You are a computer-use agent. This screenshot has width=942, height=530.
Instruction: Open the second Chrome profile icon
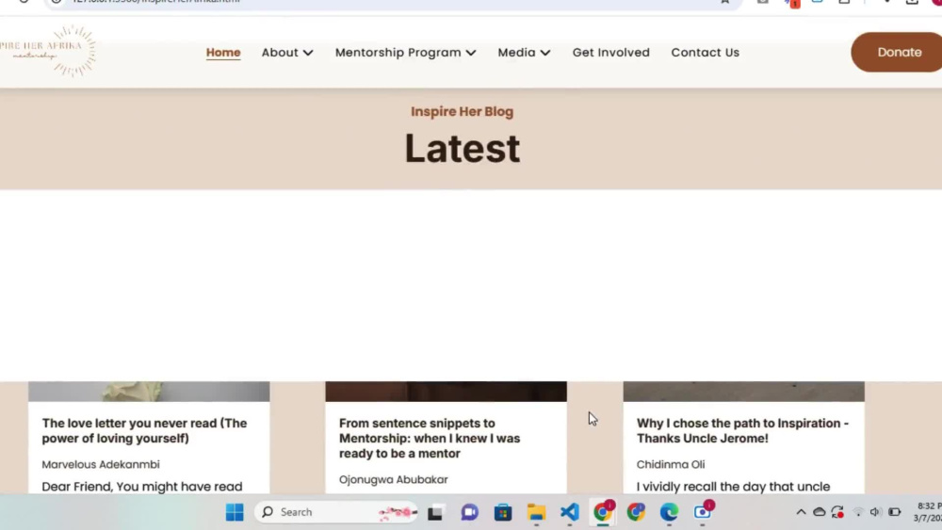tap(636, 512)
